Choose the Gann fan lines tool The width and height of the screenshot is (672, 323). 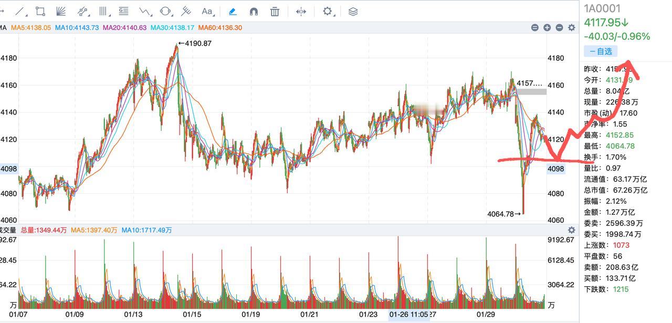60,11
